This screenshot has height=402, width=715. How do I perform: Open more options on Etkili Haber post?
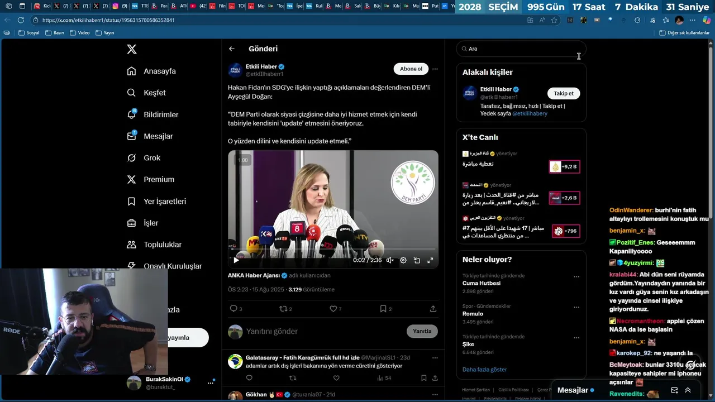point(435,69)
